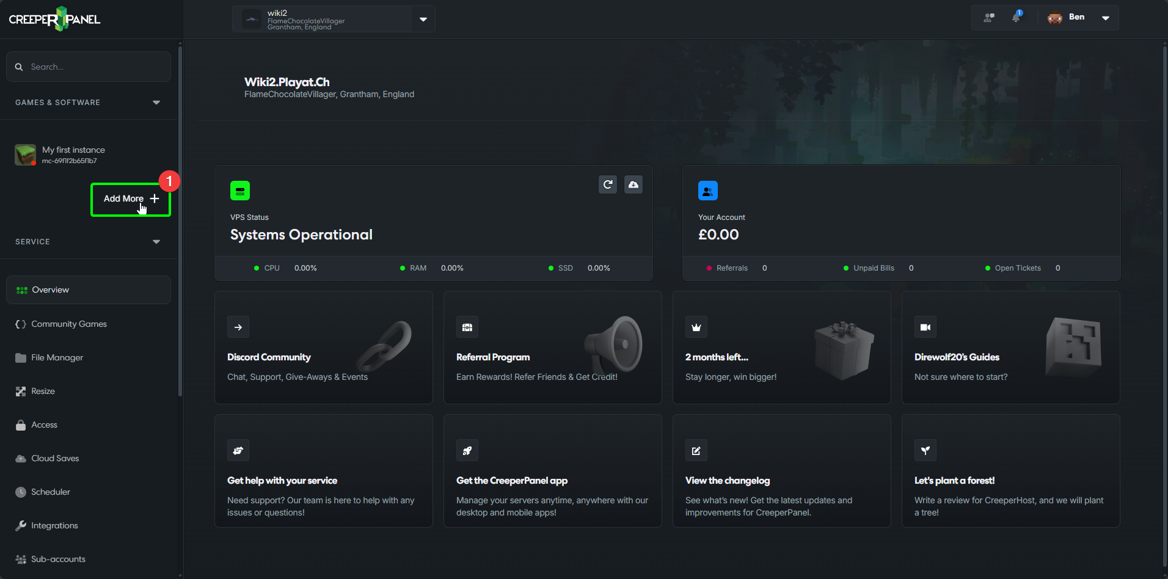
Task: Select My first instance Minecraft server
Action: click(89, 155)
